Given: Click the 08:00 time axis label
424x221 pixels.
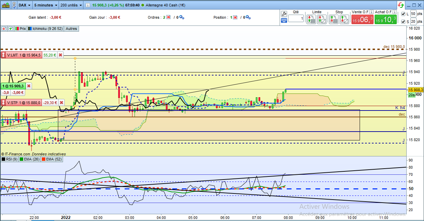Looking at the screenshot, I should [x=288, y=218].
